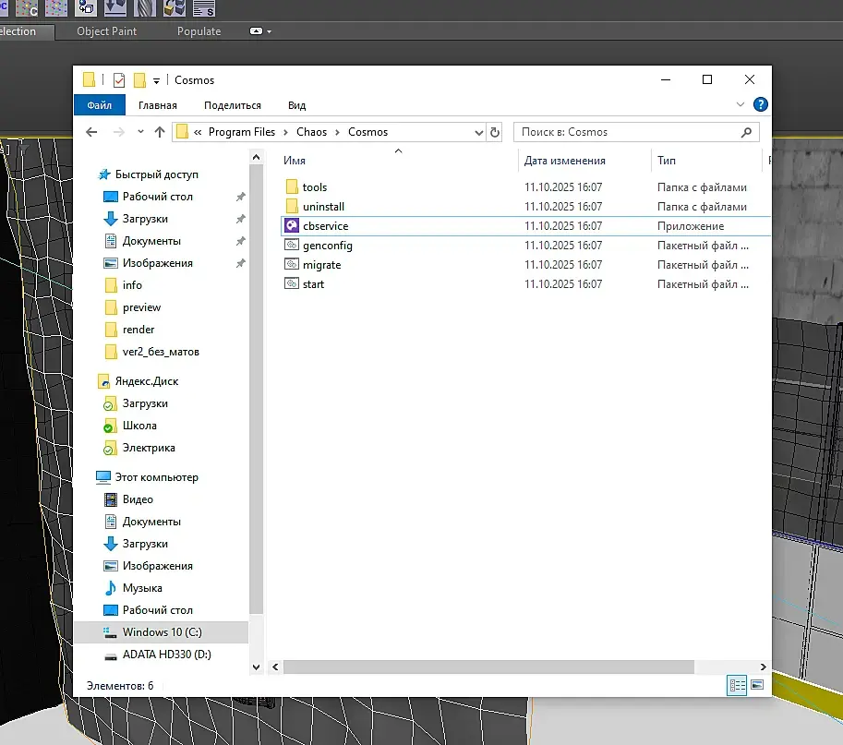Switch to the Вид ribbon tab

[x=296, y=105]
